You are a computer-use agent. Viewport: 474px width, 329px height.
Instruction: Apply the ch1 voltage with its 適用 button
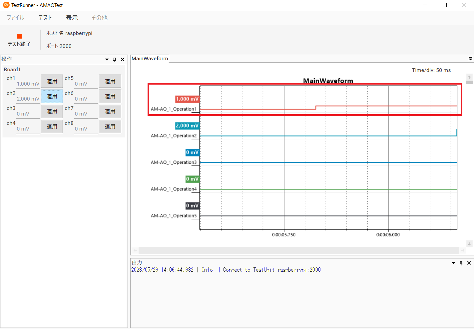point(52,81)
